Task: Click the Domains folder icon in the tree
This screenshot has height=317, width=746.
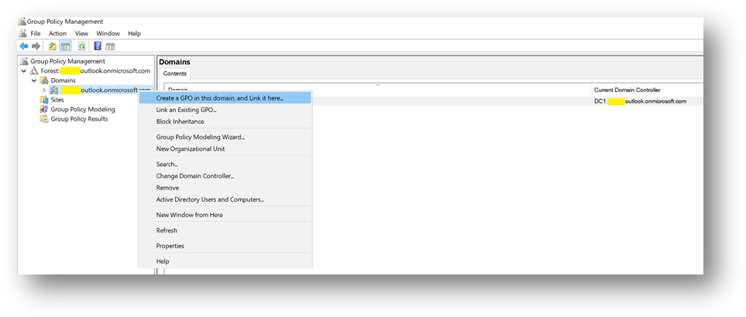Action: (x=44, y=80)
